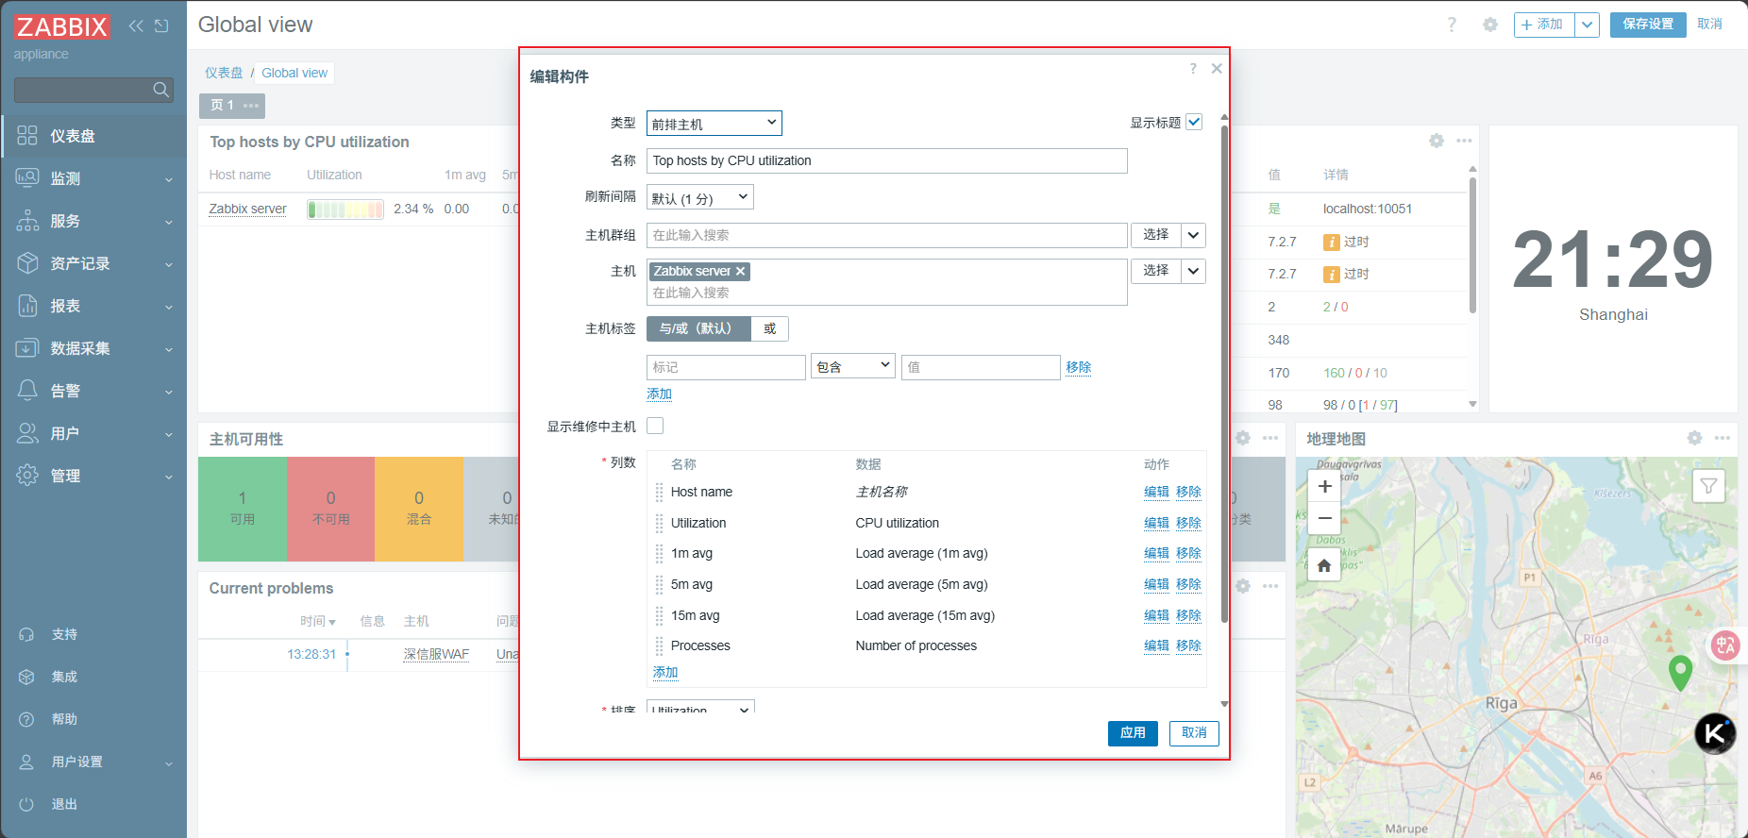Grab the drag handle of 1m avg column
The width and height of the screenshot is (1748, 838).
point(659,553)
